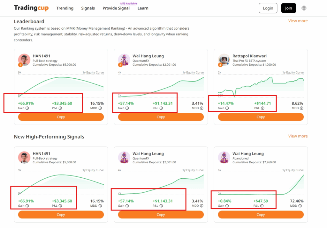327x228 pixels.
Task: Click Rattapol Klanwari's astronaut avatar
Action: (224, 60)
